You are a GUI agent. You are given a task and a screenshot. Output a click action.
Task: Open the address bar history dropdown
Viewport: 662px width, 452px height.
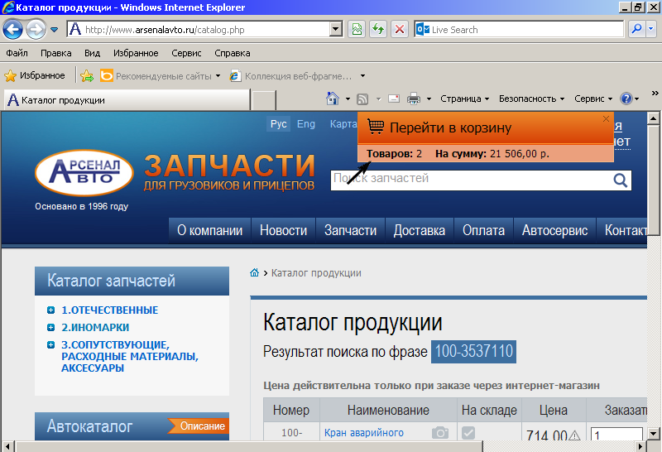[336, 30]
